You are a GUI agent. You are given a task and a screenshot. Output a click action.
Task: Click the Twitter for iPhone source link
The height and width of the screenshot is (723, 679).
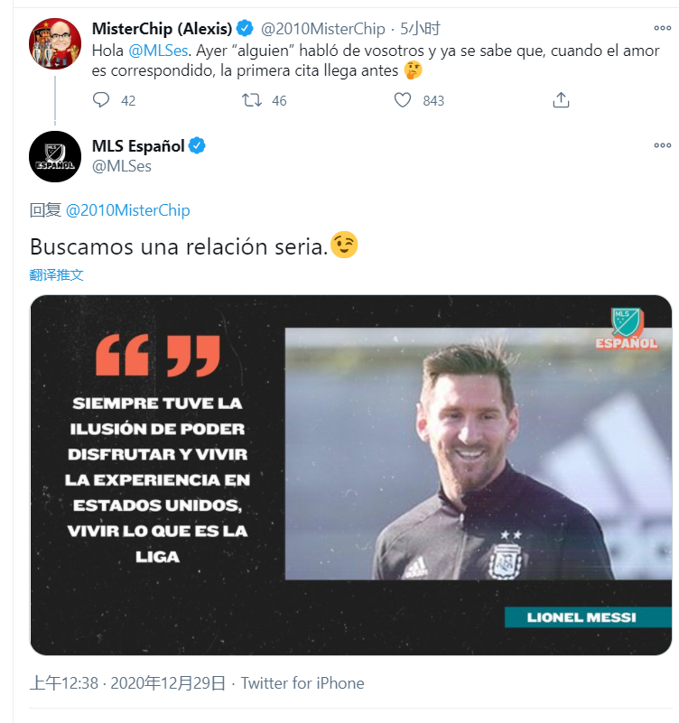(x=302, y=683)
